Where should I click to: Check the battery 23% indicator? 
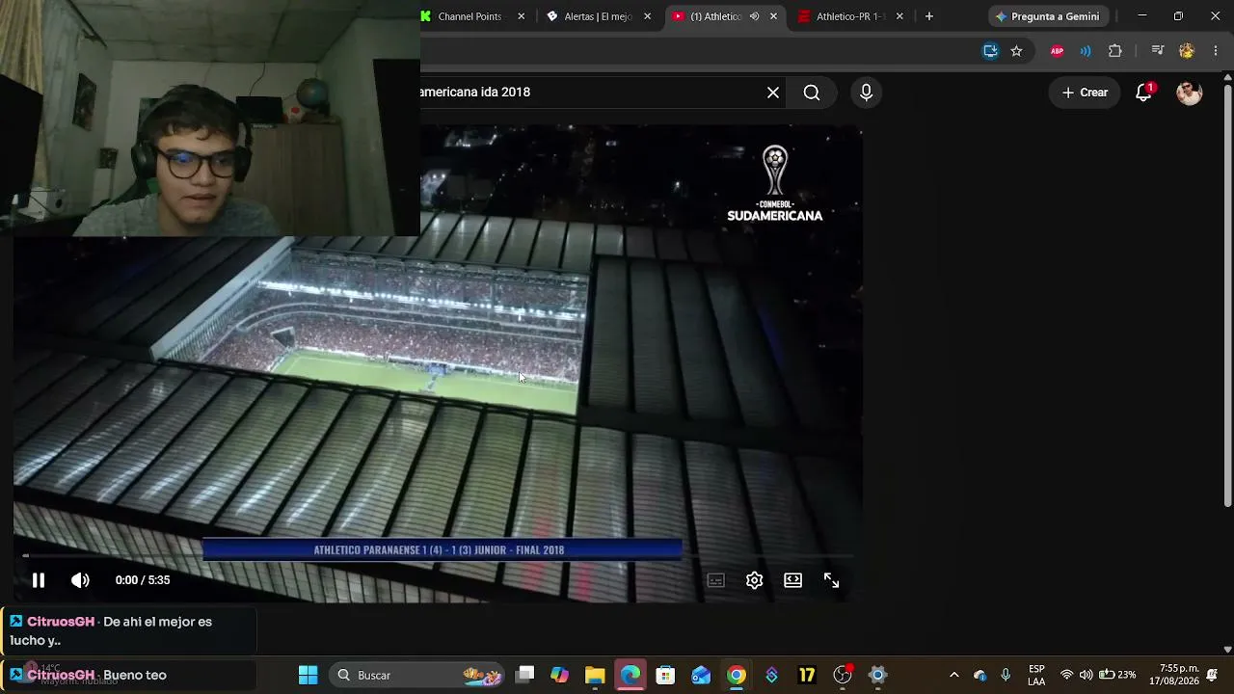1117,675
